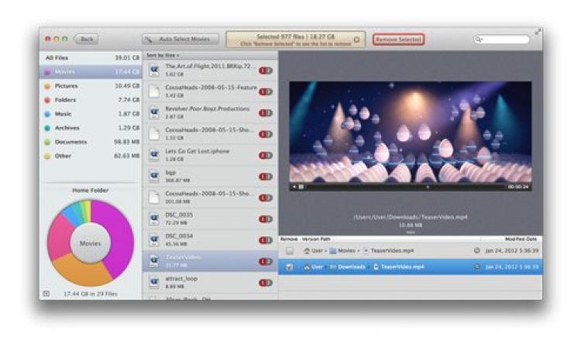Click the /Users/User/Downloads/TeaserVideo.mp4 path text
The height and width of the screenshot is (354, 581).
click(410, 217)
